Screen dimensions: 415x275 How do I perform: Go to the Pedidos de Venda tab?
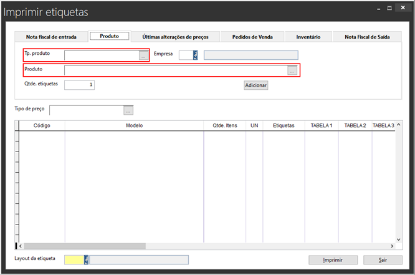[252, 37]
